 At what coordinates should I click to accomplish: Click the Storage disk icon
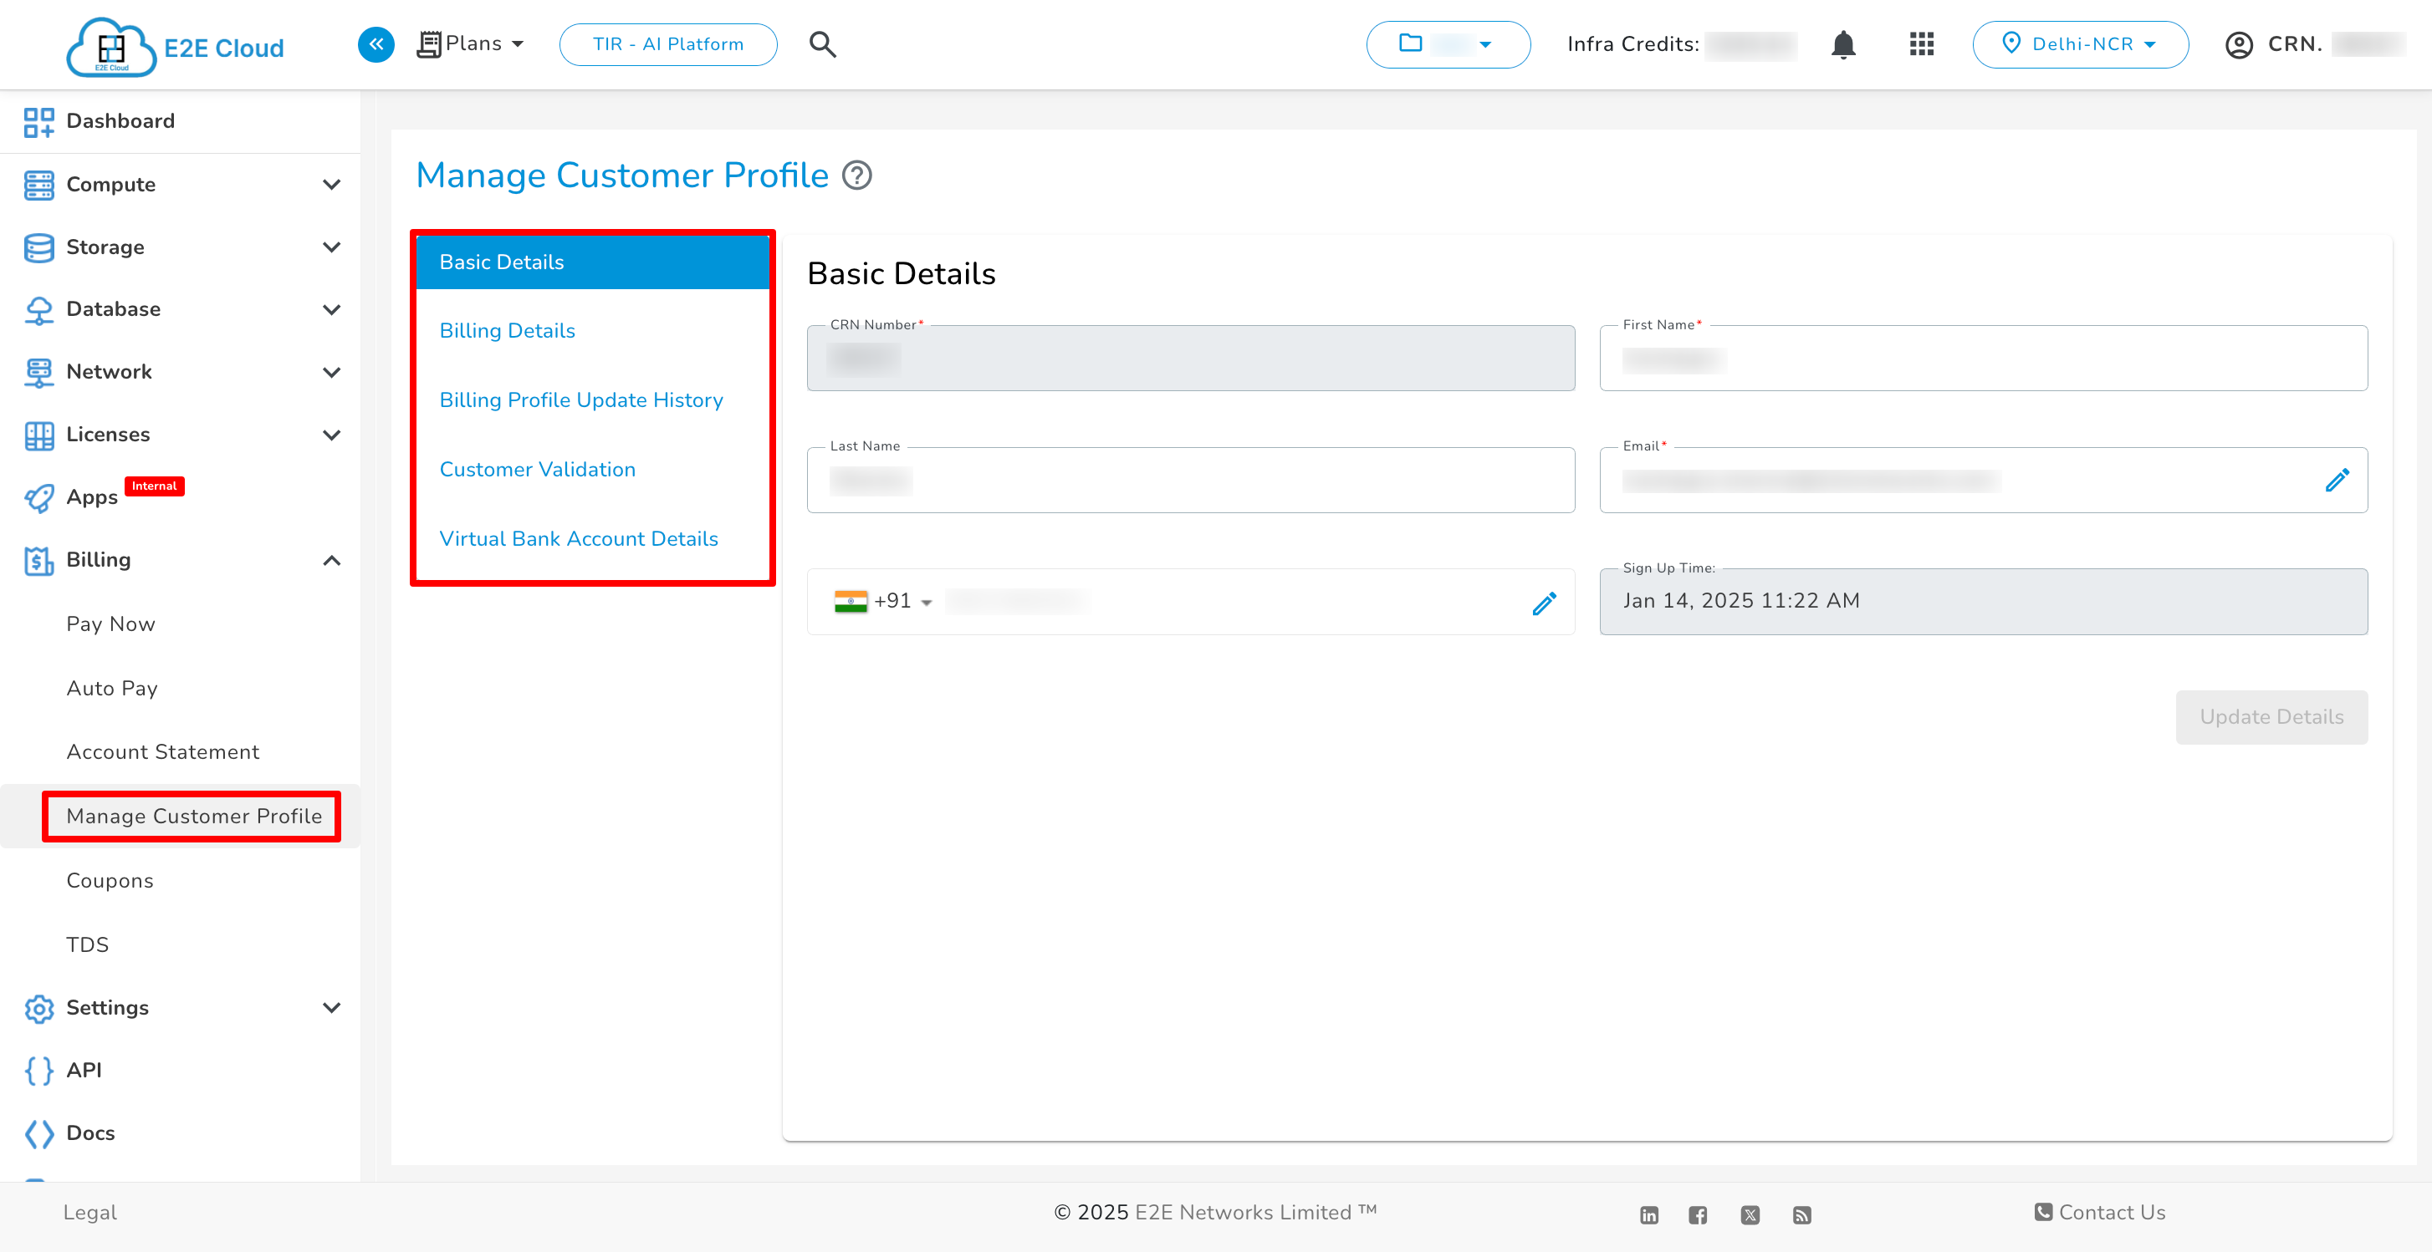click(38, 247)
